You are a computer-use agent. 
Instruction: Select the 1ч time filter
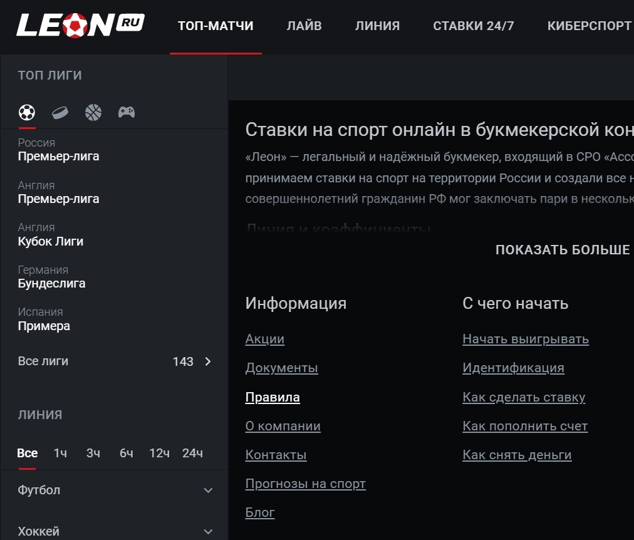point(60,453)
